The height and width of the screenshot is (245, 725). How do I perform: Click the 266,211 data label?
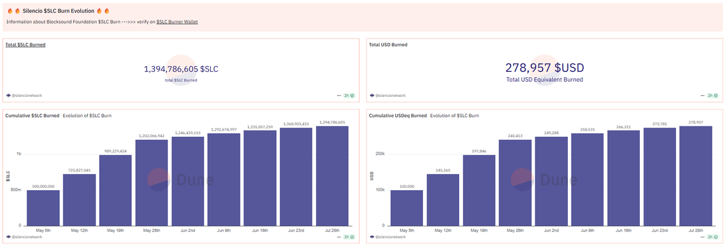(624, 126)
